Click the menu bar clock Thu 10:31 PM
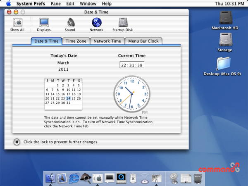The height and width of the screenshot is (186, 248). point(229,3)
